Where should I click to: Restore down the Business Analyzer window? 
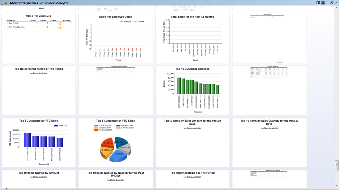pos(332,3)
